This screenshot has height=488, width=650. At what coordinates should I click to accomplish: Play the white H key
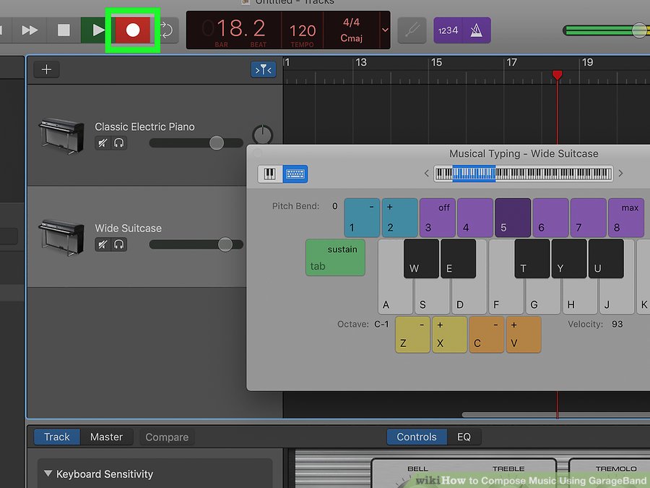[x=580, y=296]
